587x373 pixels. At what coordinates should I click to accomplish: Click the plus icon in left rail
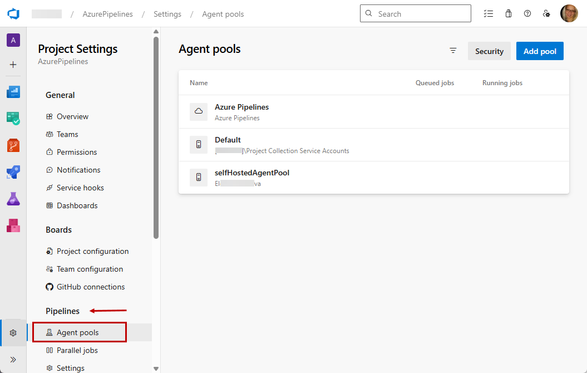tap(13, 65)
